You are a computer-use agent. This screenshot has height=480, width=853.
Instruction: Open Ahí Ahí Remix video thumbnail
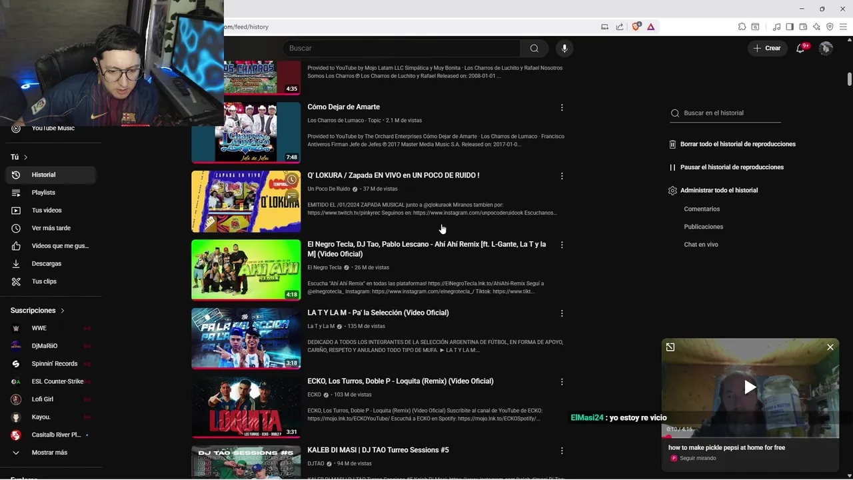tap(246, 270)
